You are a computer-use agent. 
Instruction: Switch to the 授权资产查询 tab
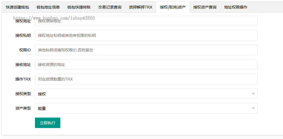205,7
